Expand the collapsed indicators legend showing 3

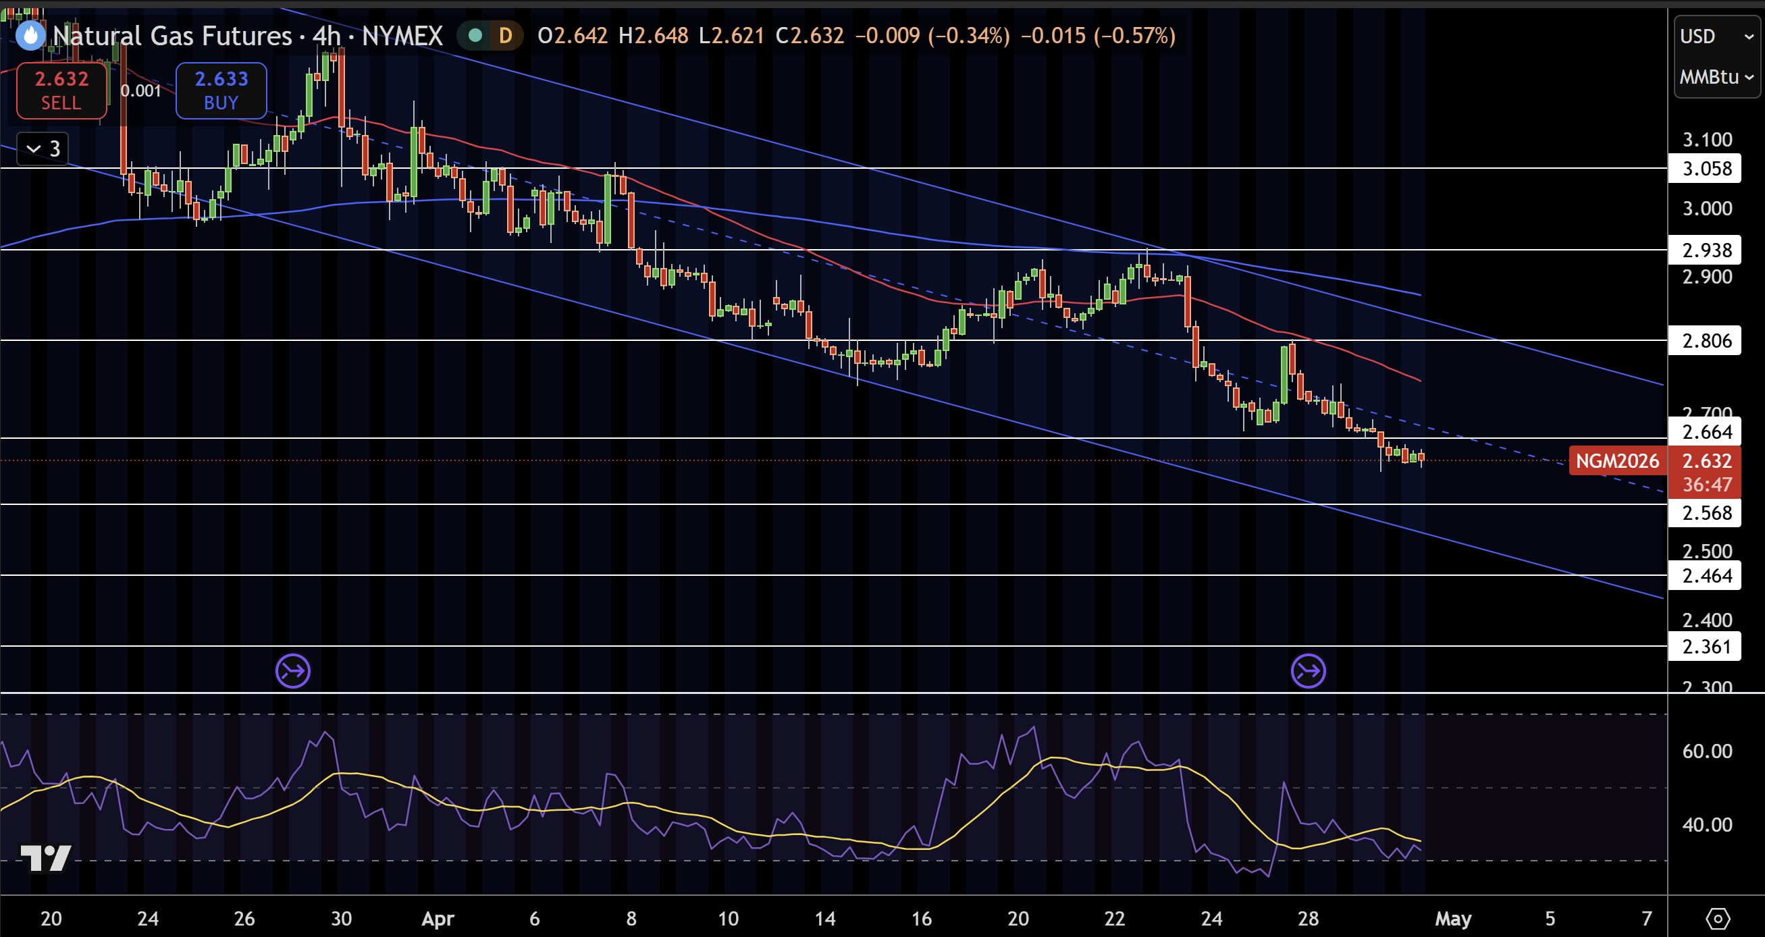point(43,149)
